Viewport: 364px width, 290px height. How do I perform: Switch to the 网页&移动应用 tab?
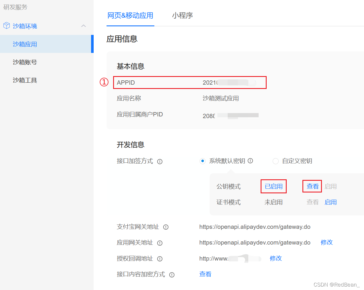coord(130,15)
